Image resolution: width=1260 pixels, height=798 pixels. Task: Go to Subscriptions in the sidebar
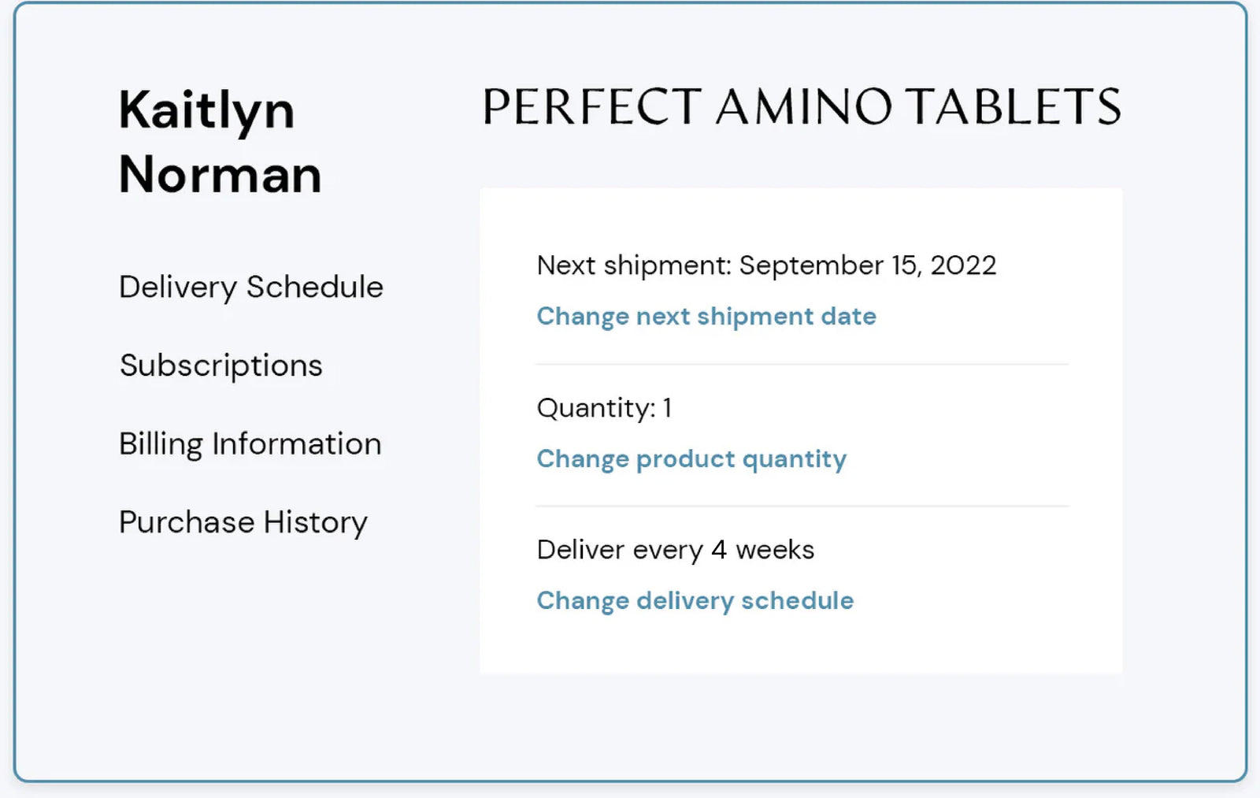point(220,366)
